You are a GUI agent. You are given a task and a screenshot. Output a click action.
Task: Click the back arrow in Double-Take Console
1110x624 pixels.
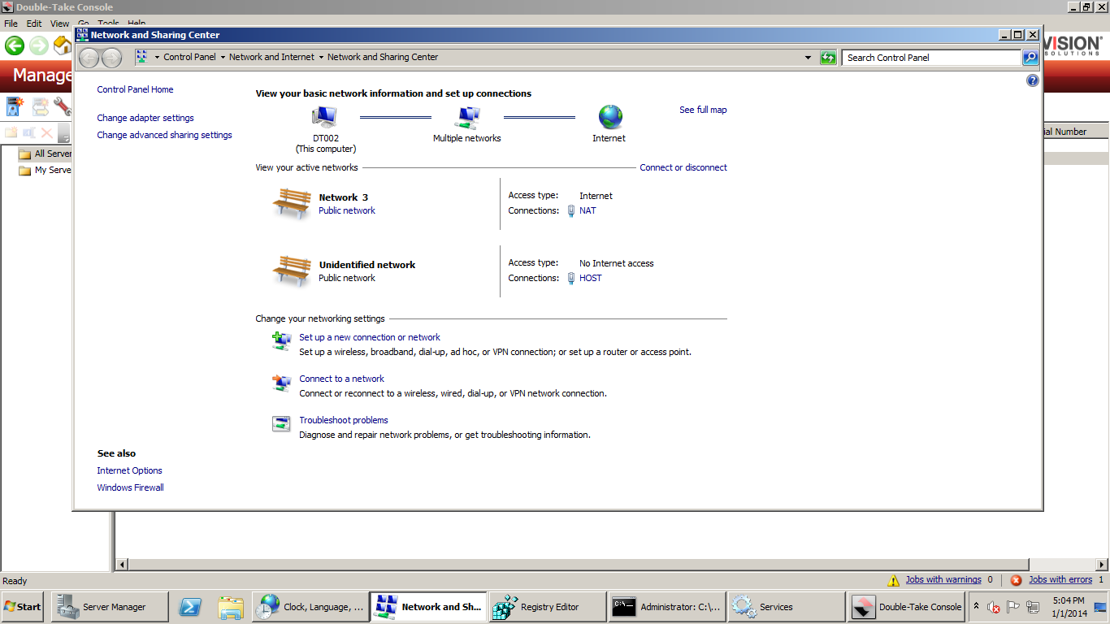click(x=15, y=45)
